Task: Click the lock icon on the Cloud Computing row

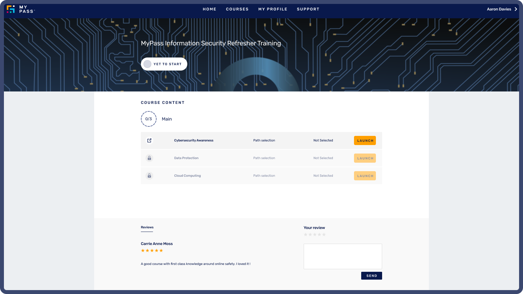Action: click(149, 176)
